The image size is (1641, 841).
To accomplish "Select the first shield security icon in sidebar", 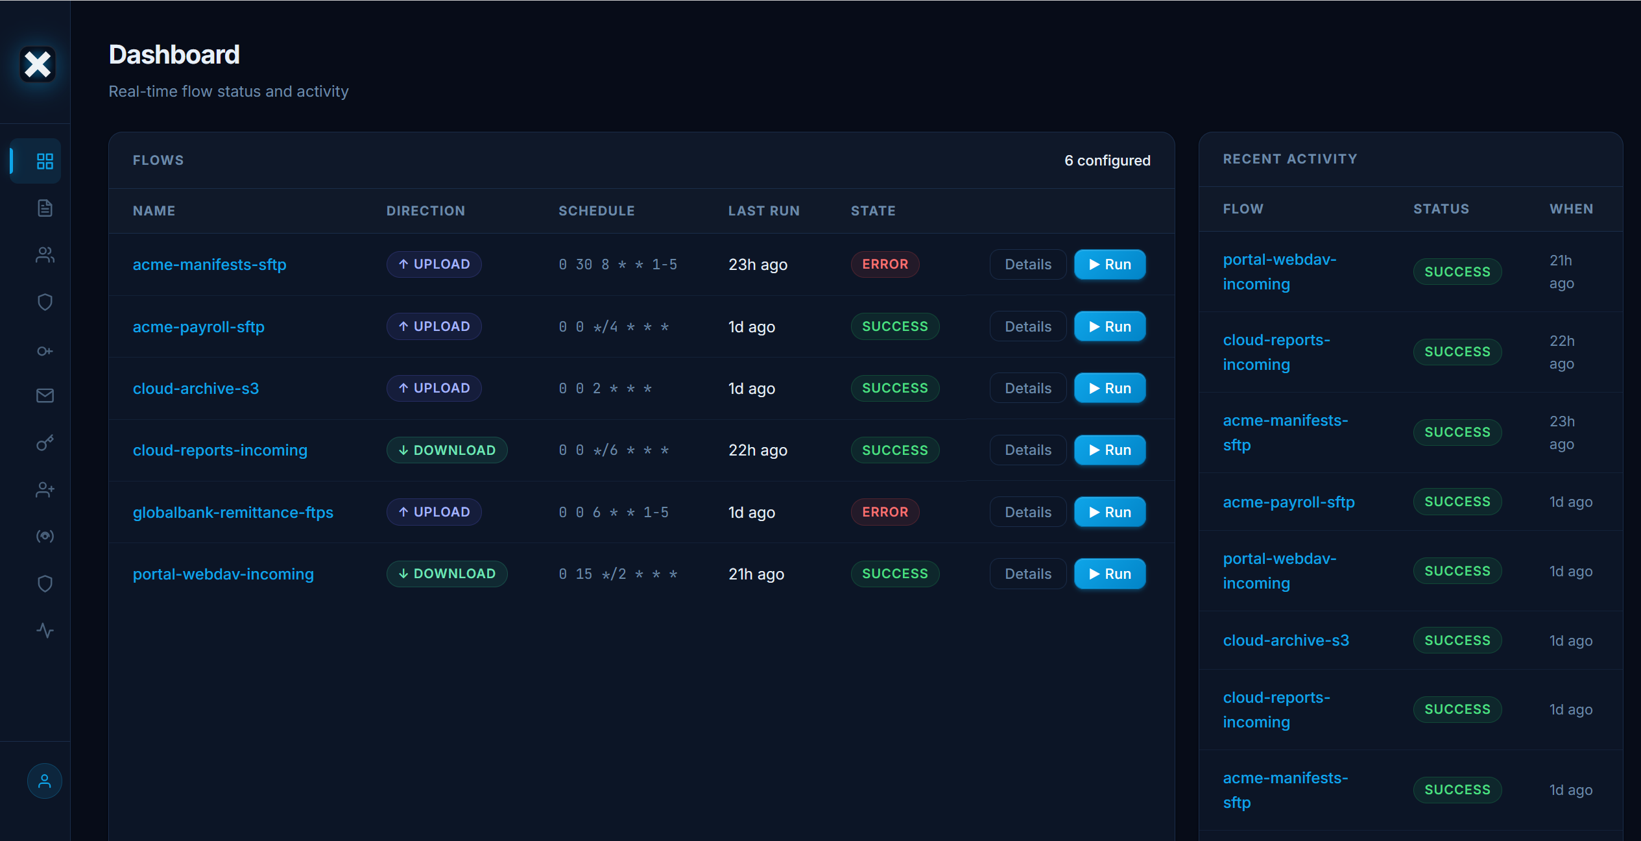I will (x=44, y=302).
